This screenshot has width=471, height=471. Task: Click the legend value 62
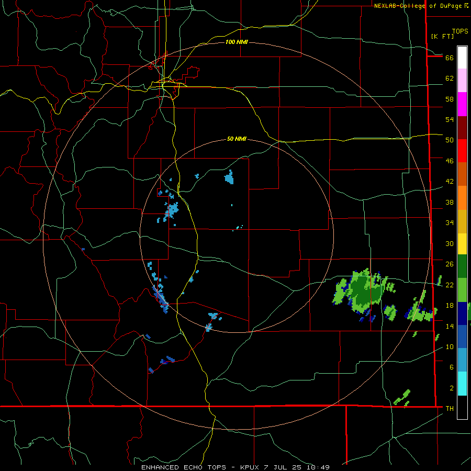pyautogui.click(x=450, y=78)
